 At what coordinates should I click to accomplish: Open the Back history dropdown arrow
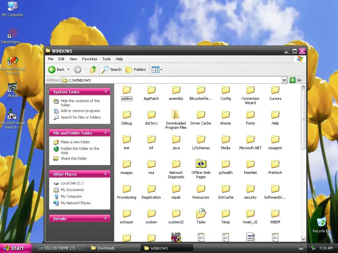click(69, 70)
